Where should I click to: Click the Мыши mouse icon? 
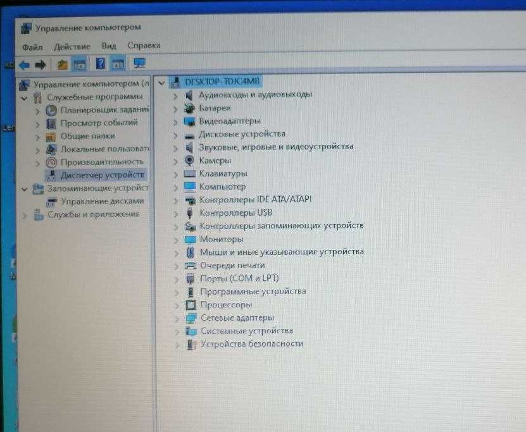click(x=190, y=252)
